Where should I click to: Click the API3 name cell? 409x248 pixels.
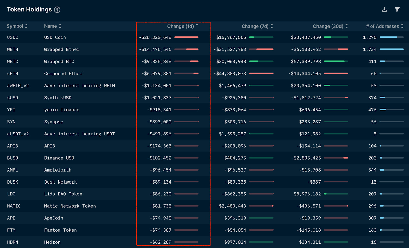[50, 146]
